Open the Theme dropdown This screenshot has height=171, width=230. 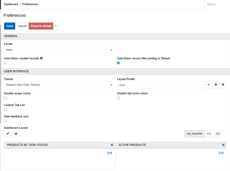coord(59,85)
